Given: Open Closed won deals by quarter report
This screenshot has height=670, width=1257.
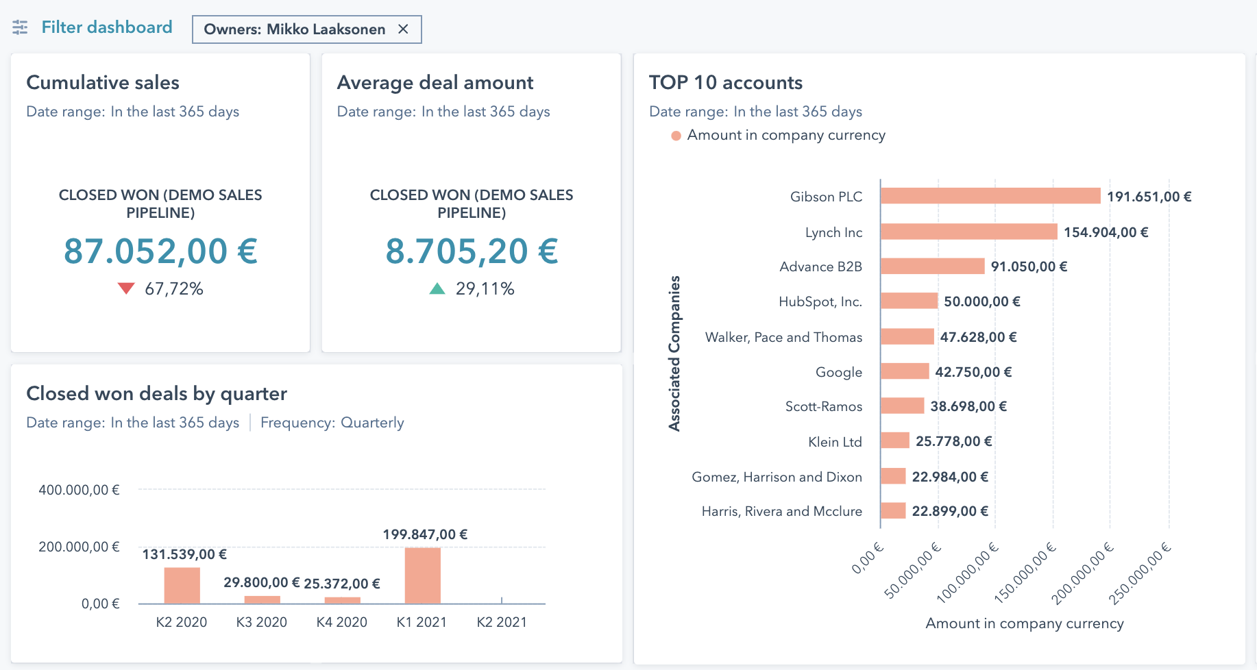Looking at the screenshot, I should (156, 393).
